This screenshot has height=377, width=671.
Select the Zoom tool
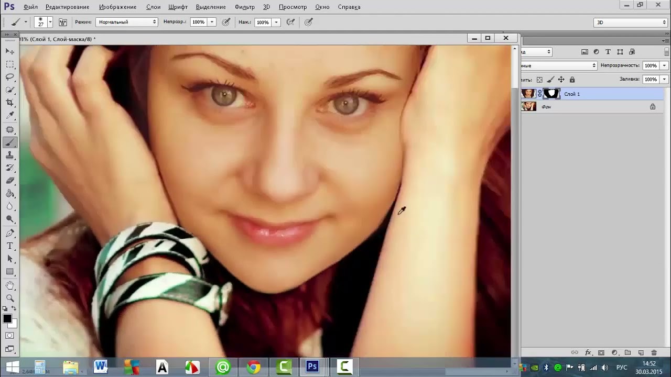[x=10, y=298]
